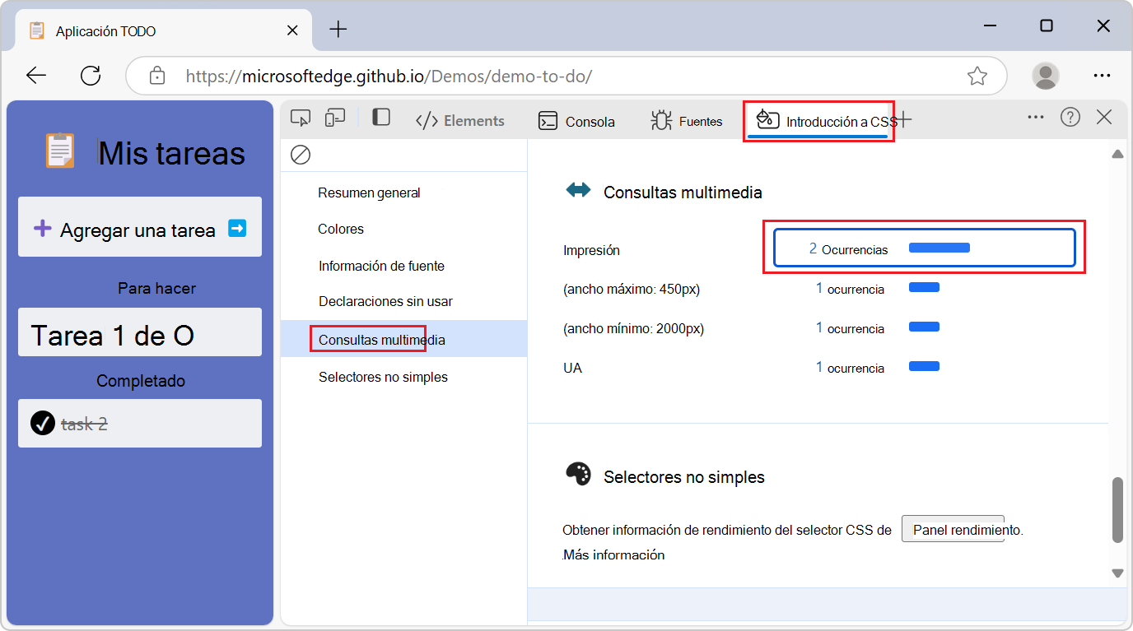Image resolution: width=1133 pixels, height=631 pixels.
Task: Switch to the Consola tab
Action: (576, 121)
